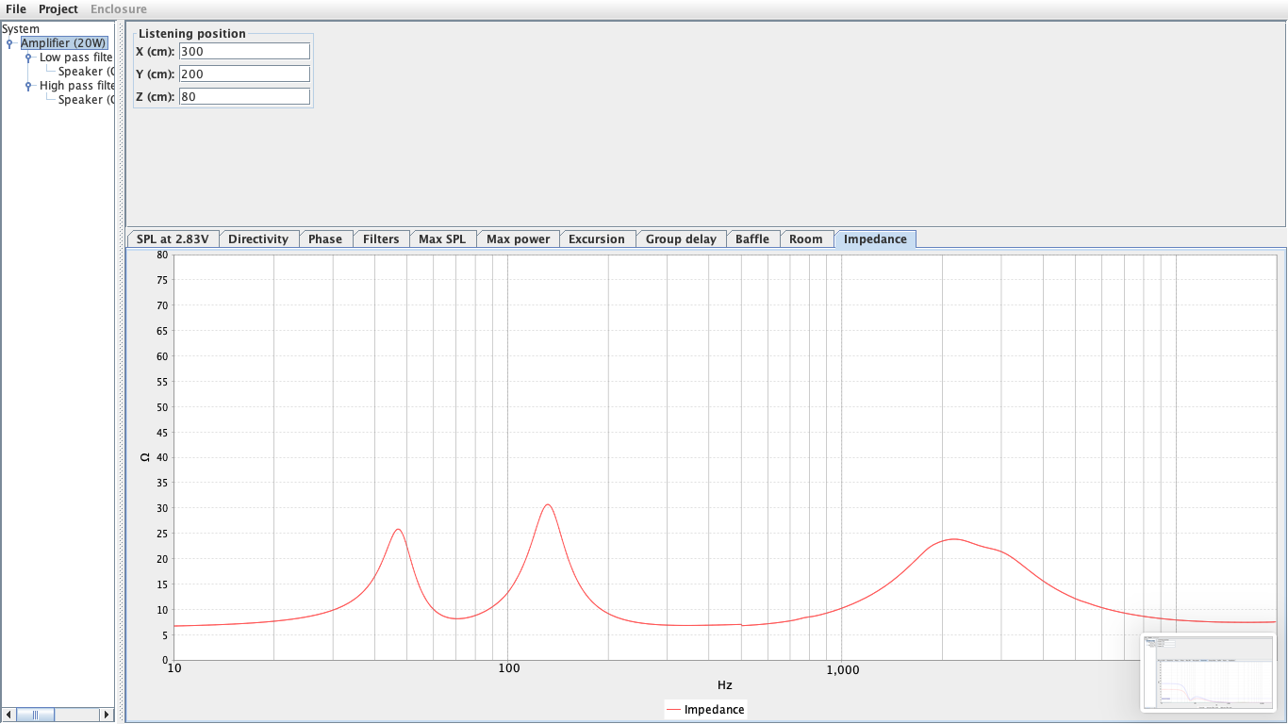The image size is (1288, 724).
Task: Click the X (cm) listening position field
Action: click(244, 51)
